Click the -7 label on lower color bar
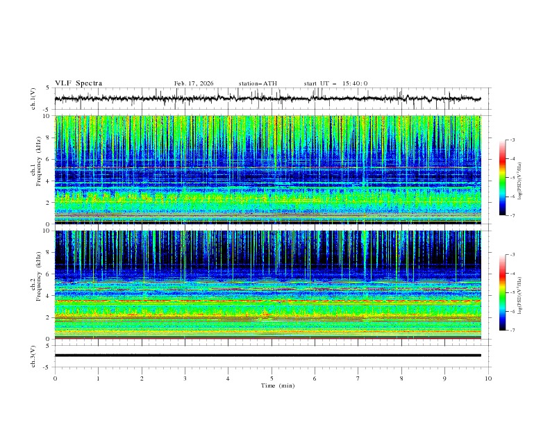 512,331
